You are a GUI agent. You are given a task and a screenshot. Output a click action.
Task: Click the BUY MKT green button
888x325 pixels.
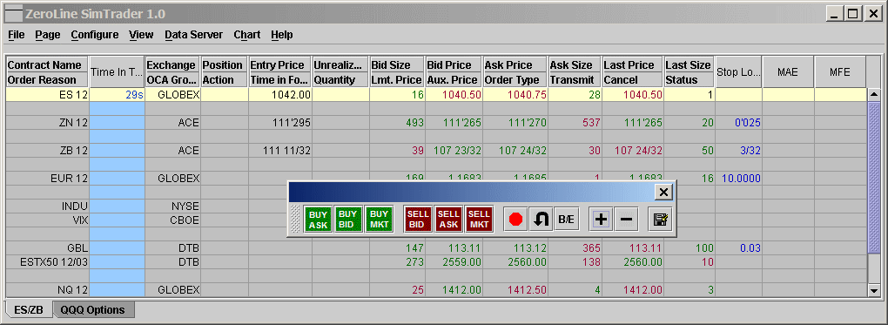[379, 220]
